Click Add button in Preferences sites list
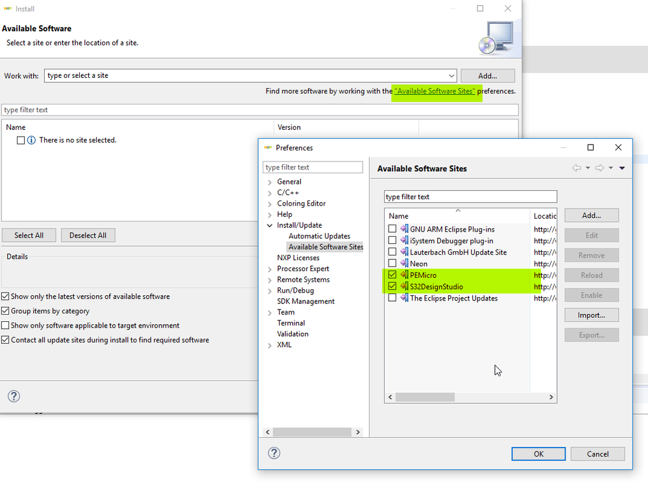The image size is (648, 497). click(592, 215)
